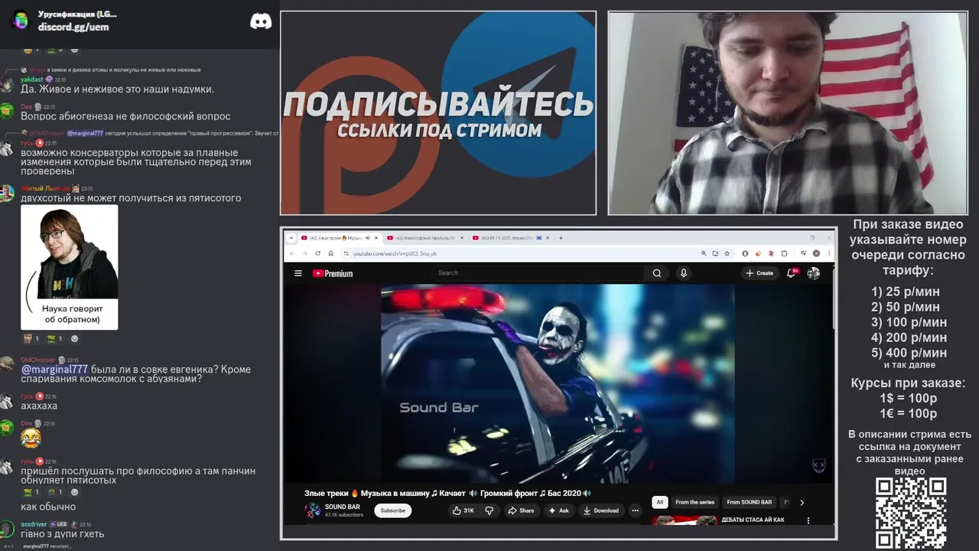
Task: Click the Chrome profile avatar
Action: tap(816, 253)
